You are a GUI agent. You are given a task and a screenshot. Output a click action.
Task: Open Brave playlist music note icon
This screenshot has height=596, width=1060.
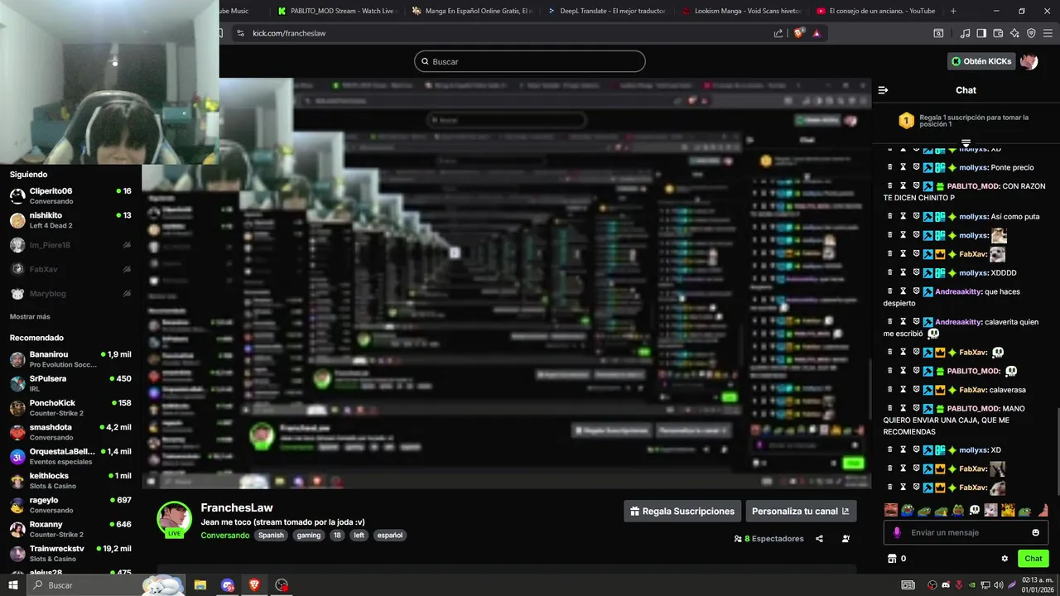pyautogui.click(x=965, y=33)
